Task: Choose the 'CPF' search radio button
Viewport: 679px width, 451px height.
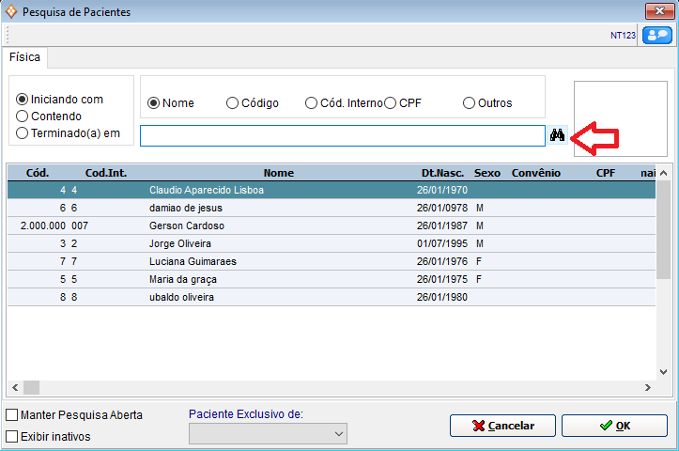Action: pos(390,103)
